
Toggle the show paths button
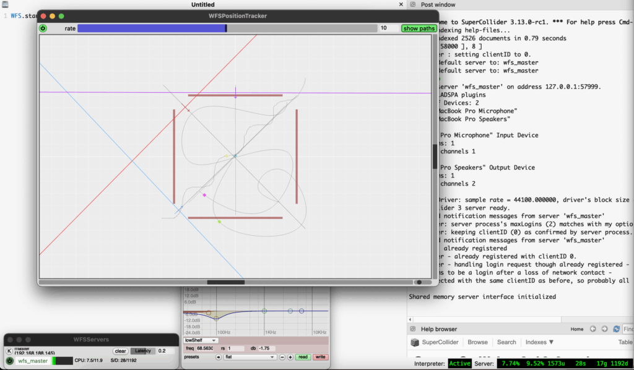click(419, 28)
